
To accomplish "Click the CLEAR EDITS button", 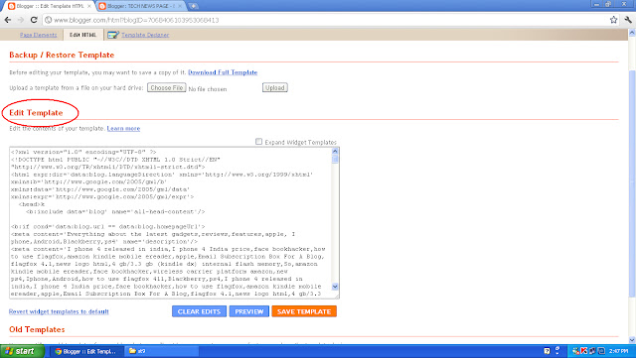I will tap(199, 311).
